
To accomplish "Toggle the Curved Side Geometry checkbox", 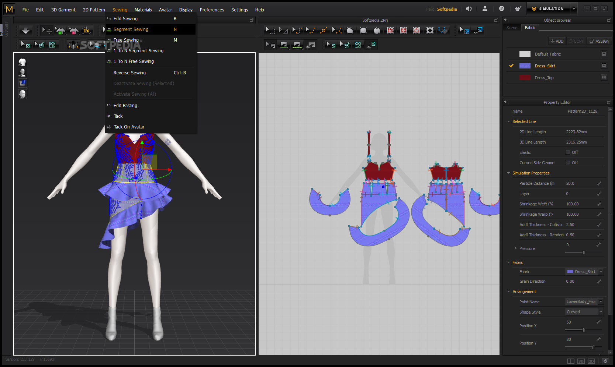I will pos(567,163).
